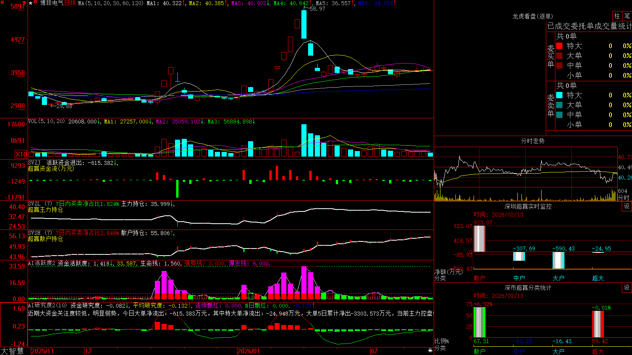Click the MA5: 36.557 value
The image size is (632, 355).
point(335,3)
